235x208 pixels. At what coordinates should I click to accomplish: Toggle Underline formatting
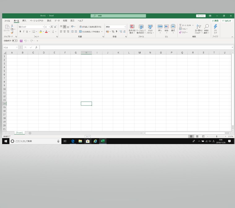coord(27,31)
